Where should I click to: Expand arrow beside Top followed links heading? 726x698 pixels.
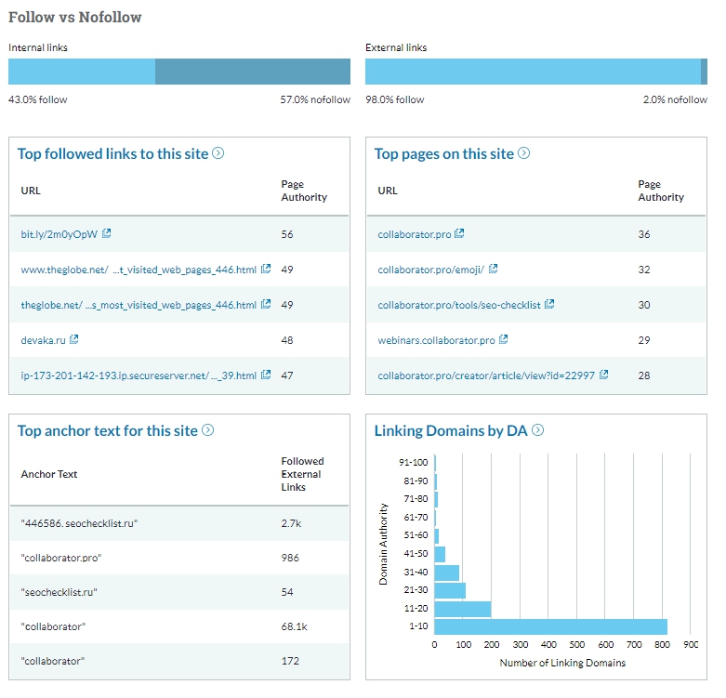tap(218, 153)
